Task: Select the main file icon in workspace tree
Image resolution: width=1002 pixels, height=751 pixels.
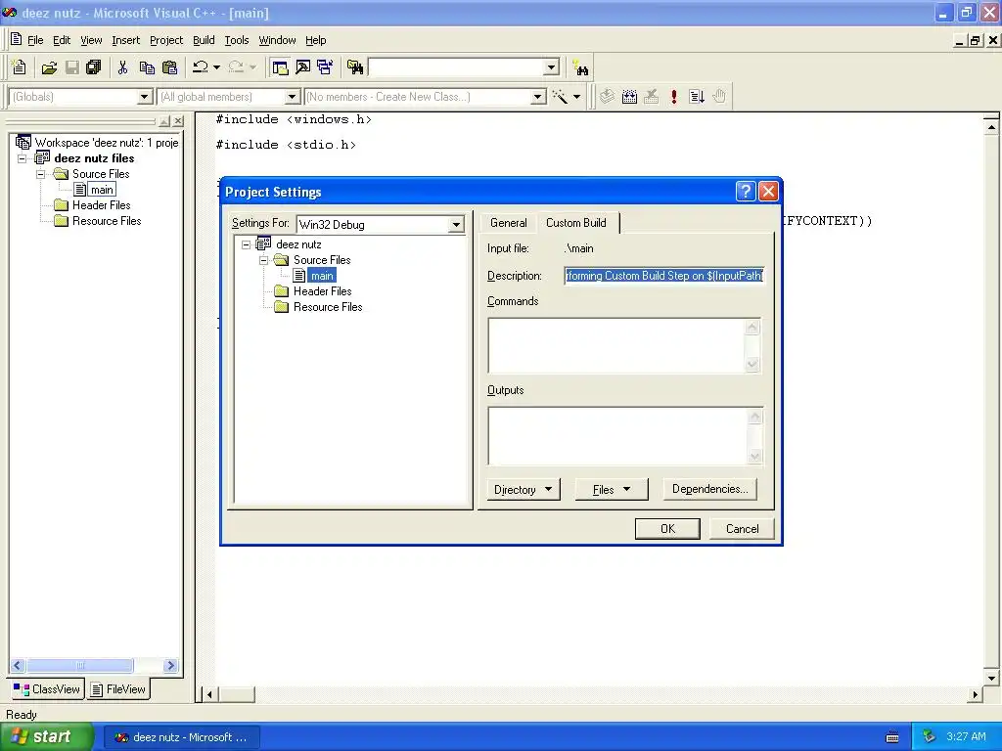Action: coord(80,190)
